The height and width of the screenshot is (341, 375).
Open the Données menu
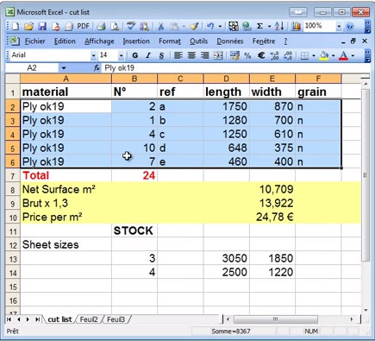pos(230,41)
